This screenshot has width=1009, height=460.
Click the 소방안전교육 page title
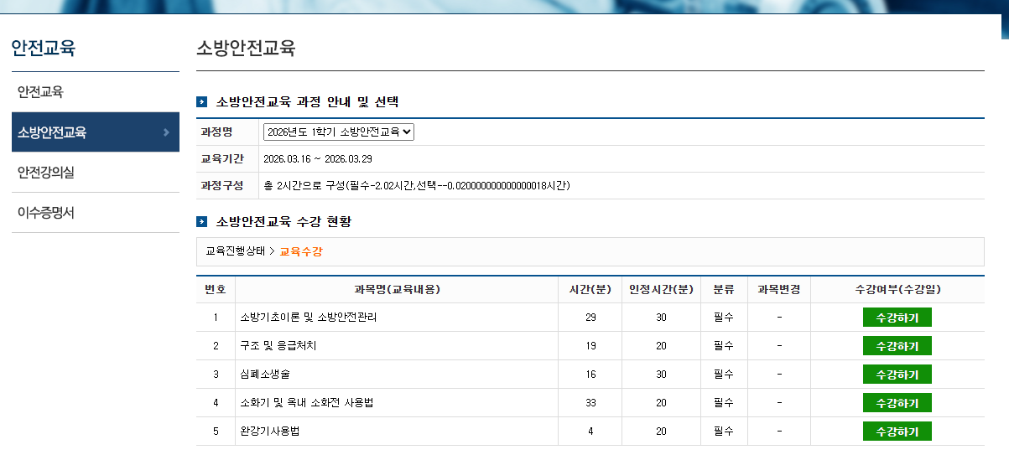point(246,48)
